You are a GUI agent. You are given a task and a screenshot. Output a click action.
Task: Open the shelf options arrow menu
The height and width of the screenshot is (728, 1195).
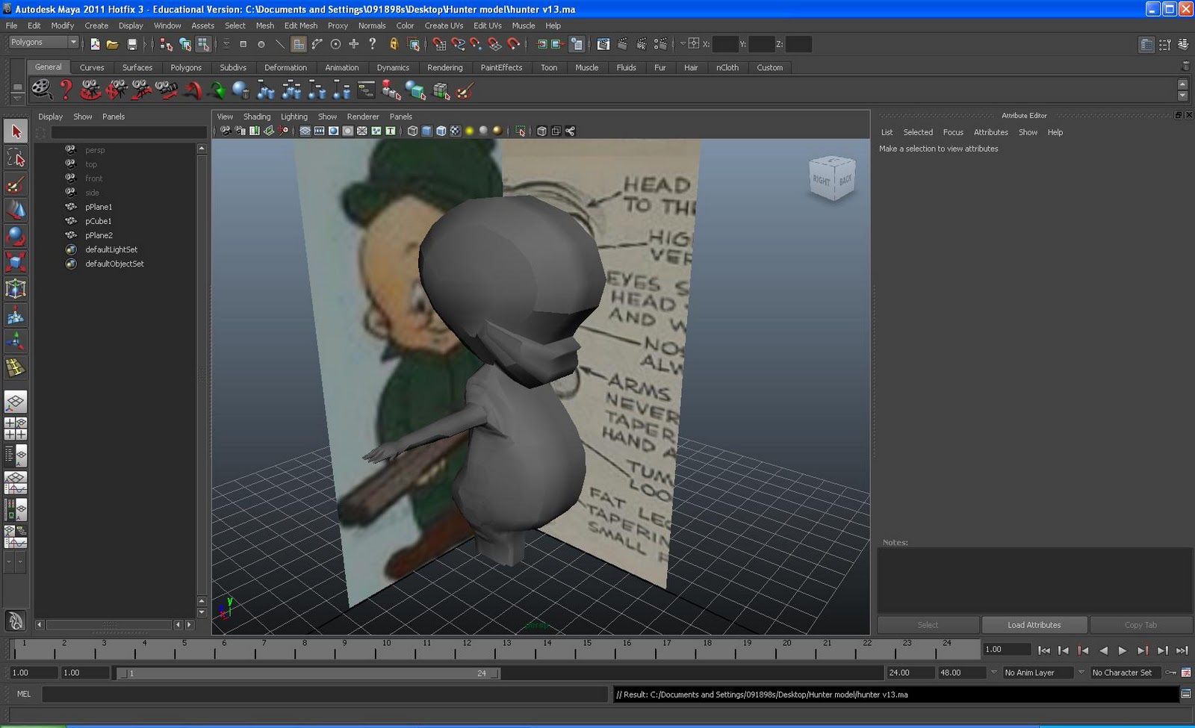pos(16,99)
